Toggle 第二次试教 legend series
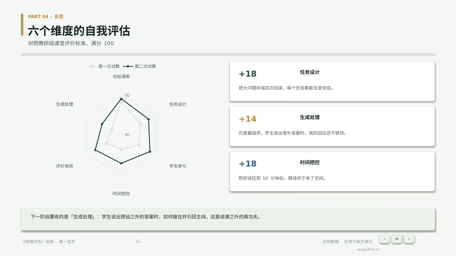The width and height of the screenshot is (456, 256). (x=139, y=66)
